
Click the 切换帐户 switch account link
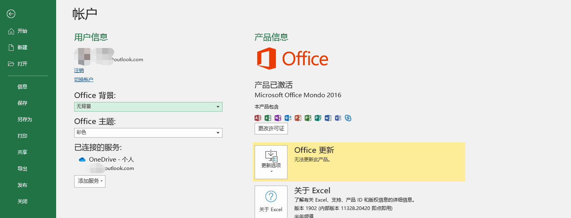pyautogui.click(x=84, y=80)
